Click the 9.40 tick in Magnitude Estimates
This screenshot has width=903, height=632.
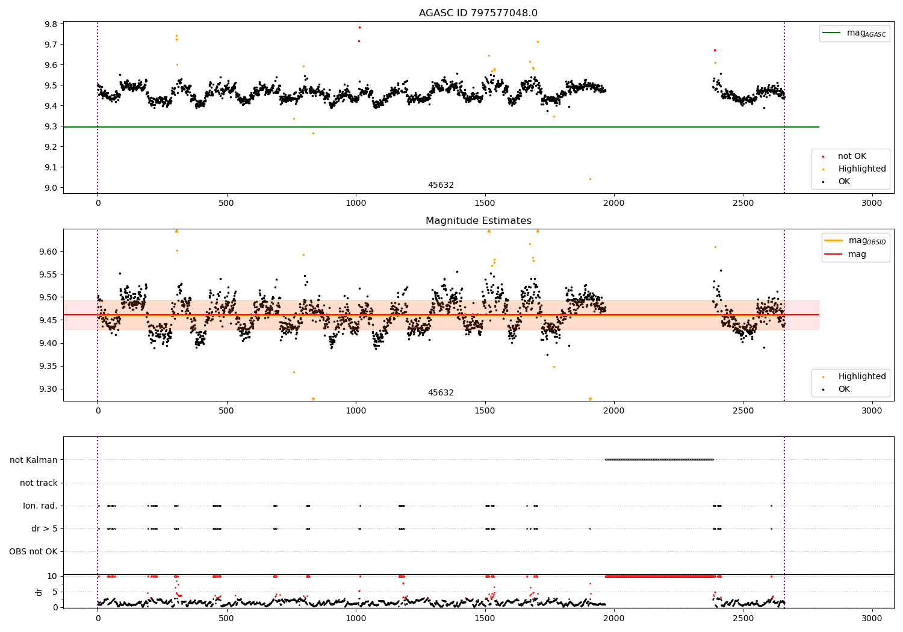49,343
